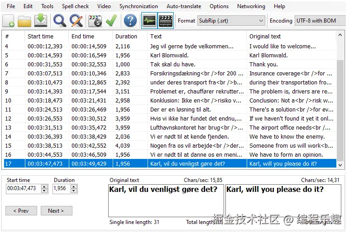Viewport: 349px width, 233px height.
Task: Click the Next > button
Action: point(56,210)
